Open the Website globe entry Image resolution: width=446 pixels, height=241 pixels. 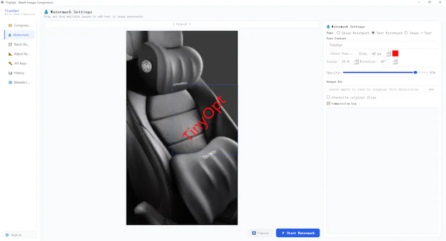click(x=20, y=82)
